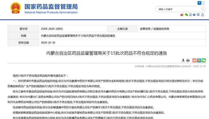Screen dimensions: 209x119
Task: Open WeChat icon below the search box
Action: click(187, 15)
